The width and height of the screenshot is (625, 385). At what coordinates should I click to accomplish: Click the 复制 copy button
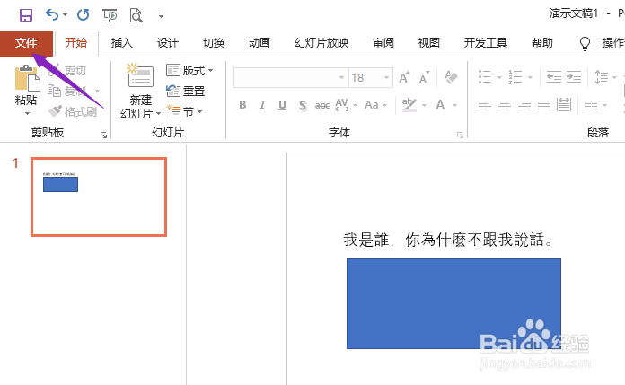point(67,91)
